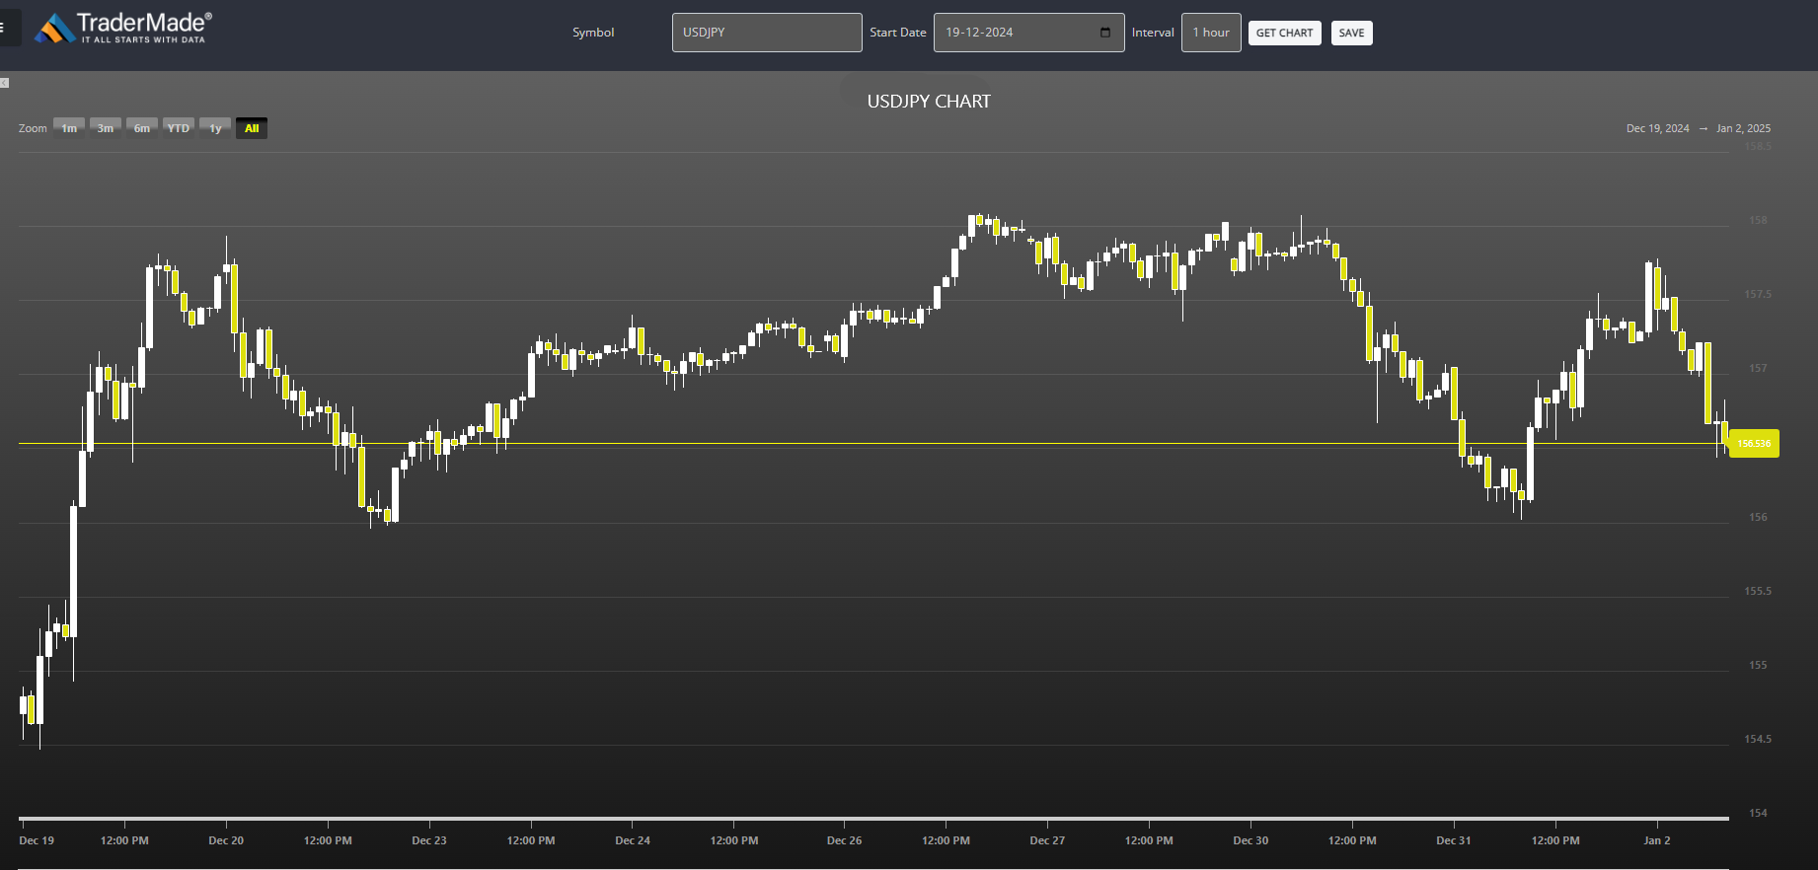Click the 154 price axis label
The image size is (1818, 870).
click(1758, 813)
